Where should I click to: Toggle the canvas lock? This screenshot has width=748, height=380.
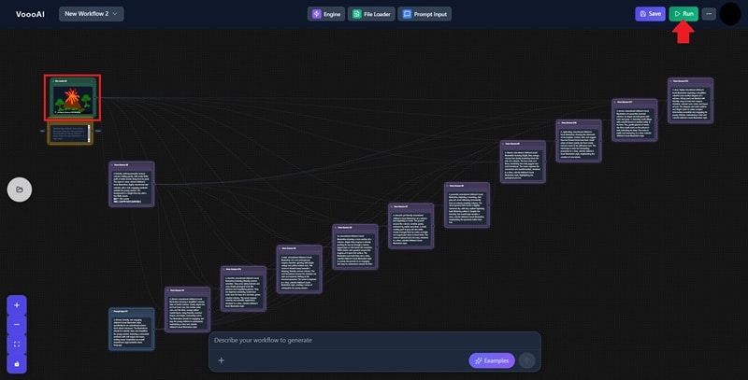click(17, 364)
